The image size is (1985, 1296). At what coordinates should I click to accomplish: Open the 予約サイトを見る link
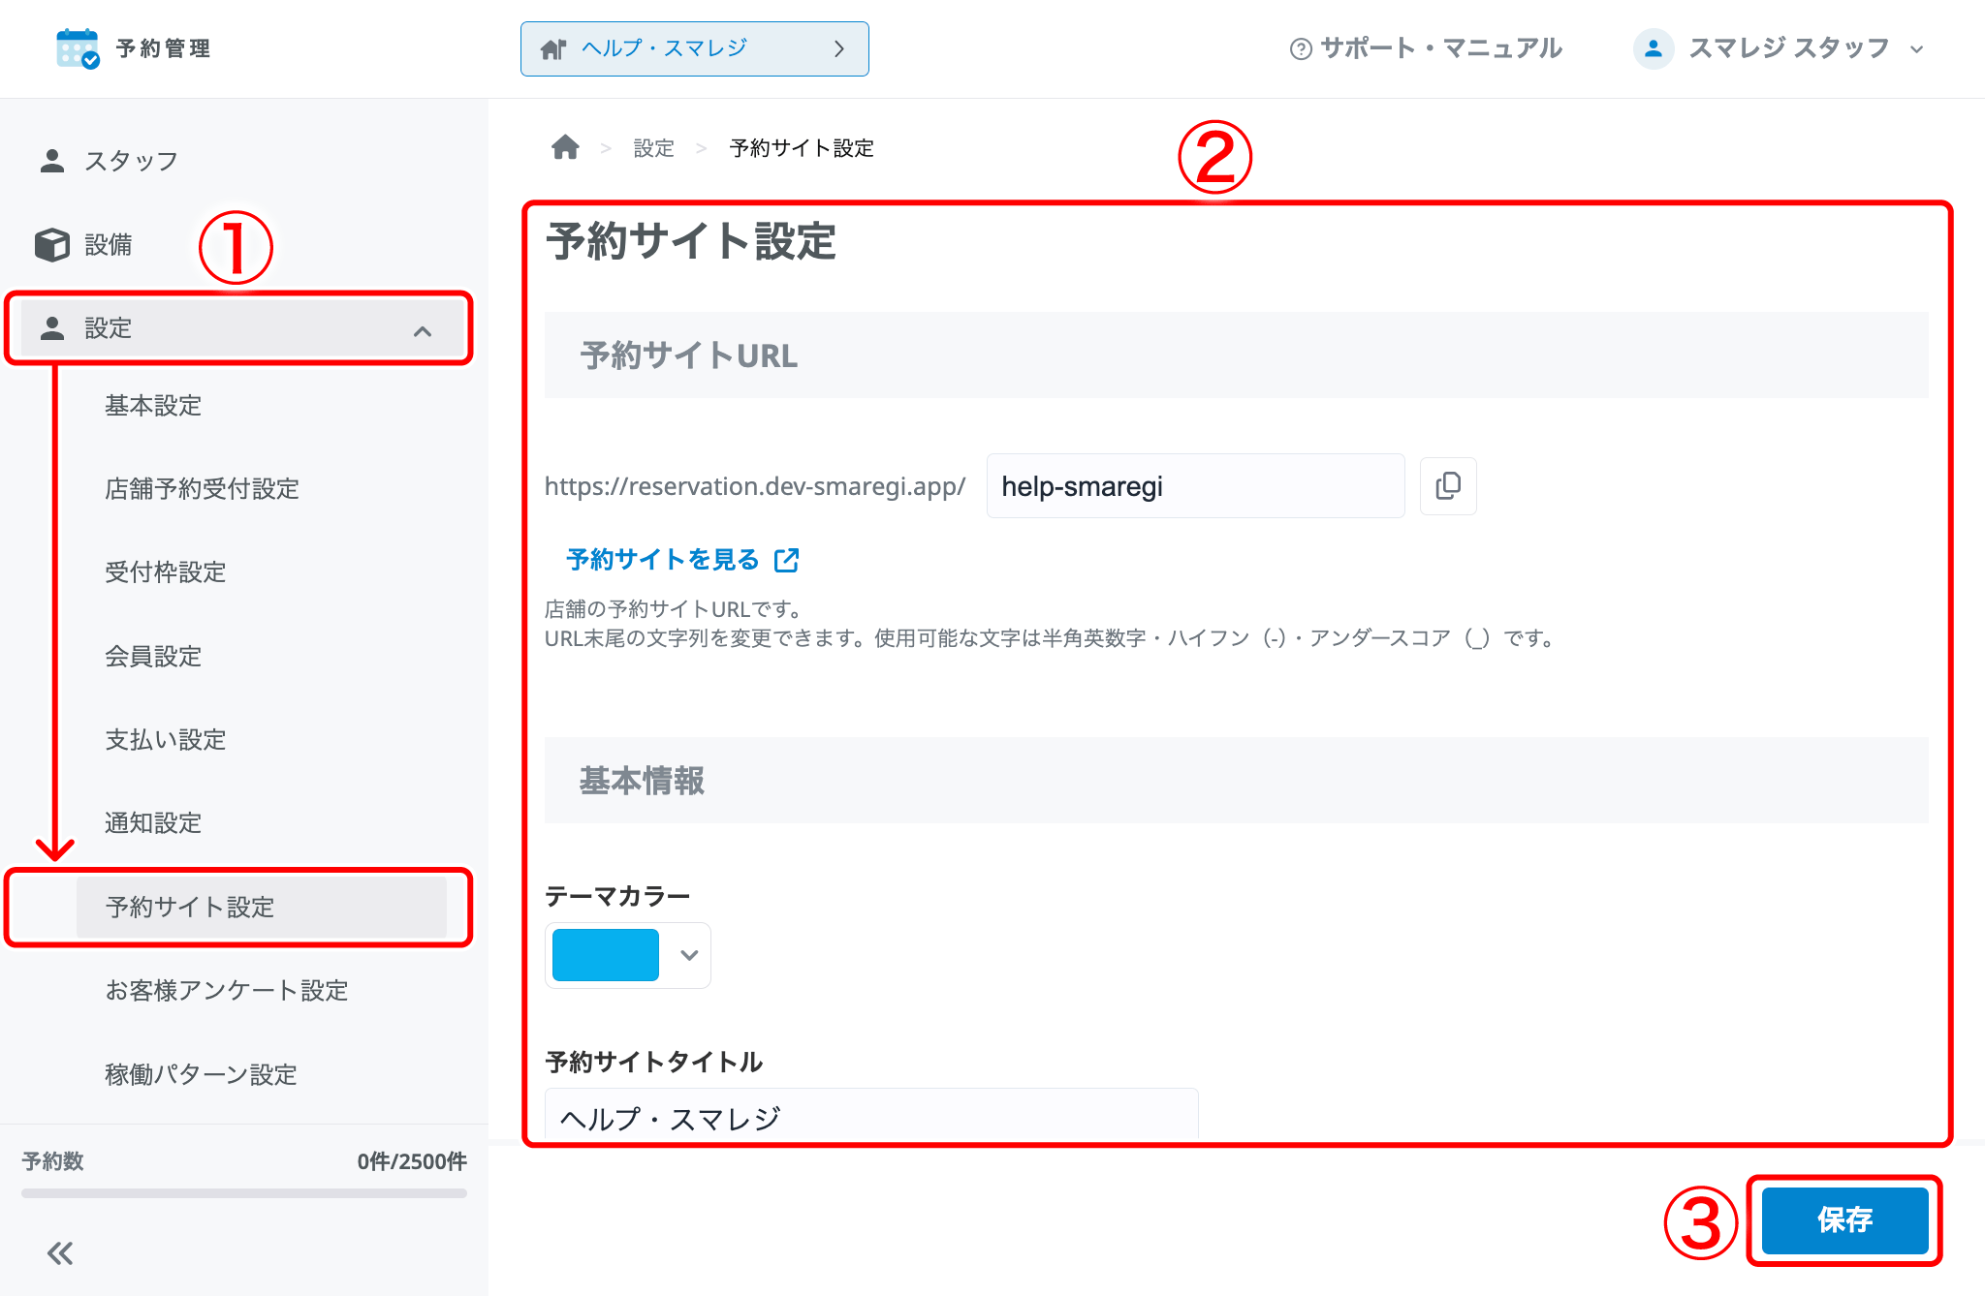click(662, 559)
